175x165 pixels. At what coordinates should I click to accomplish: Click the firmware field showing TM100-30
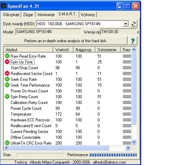pyautogui.click(x=119, y=32)
